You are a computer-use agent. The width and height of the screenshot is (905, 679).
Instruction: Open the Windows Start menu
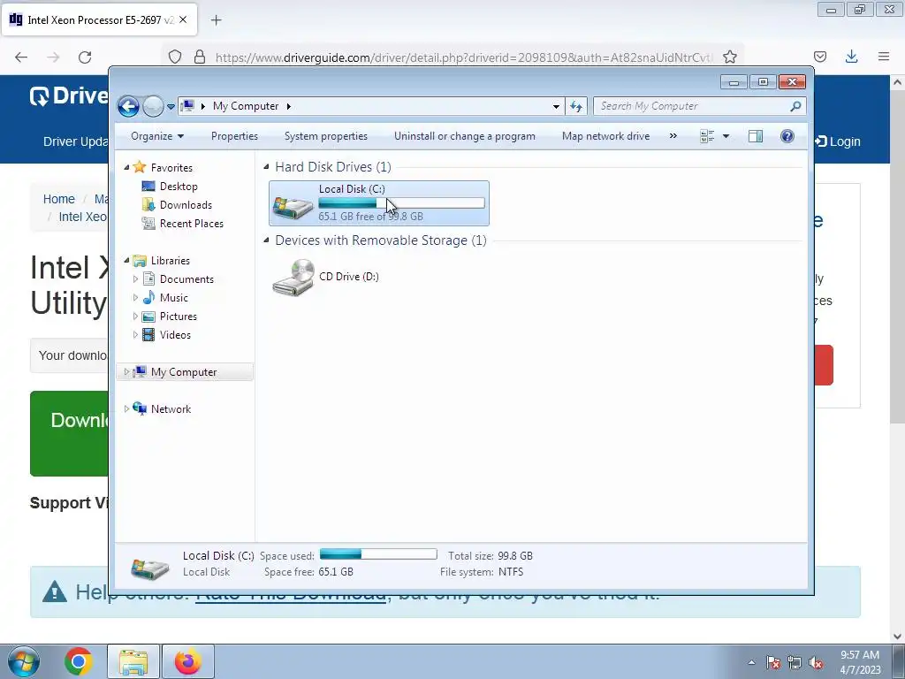tap(23, 661)
